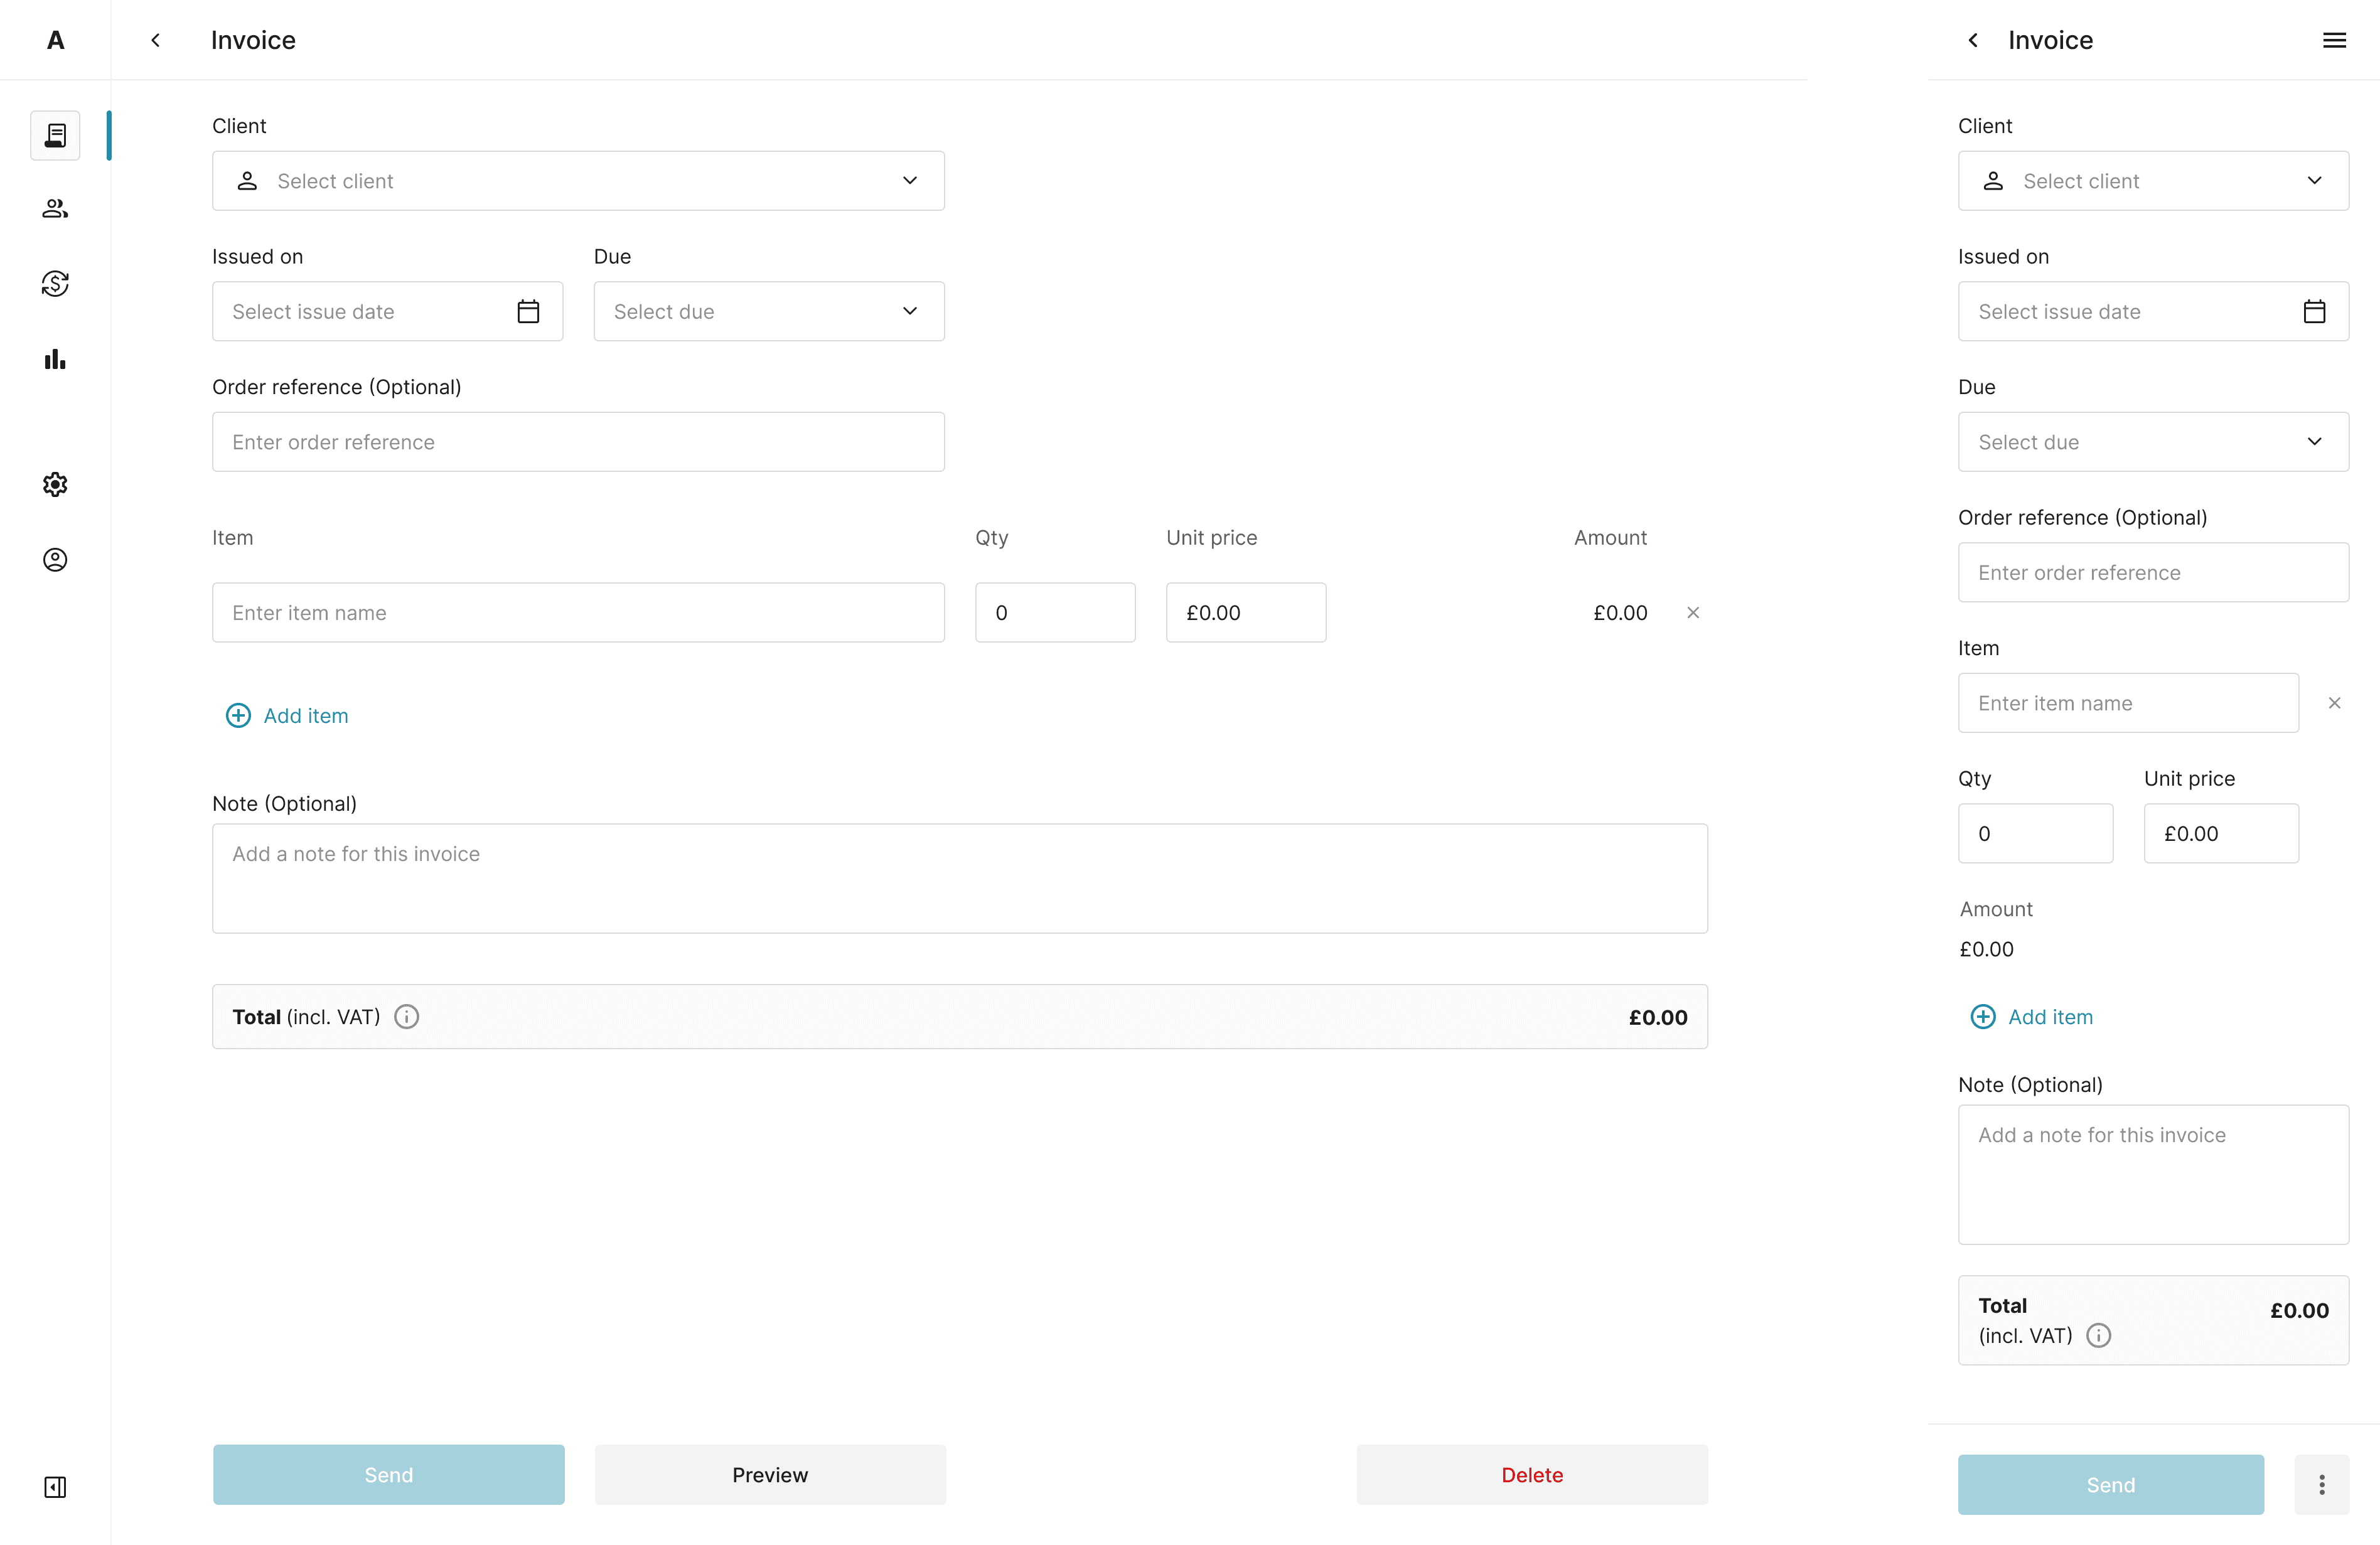Open the Invoices section in sidebar
The height and width of the screenshot is (1545, 2380).
pos(55,135)
